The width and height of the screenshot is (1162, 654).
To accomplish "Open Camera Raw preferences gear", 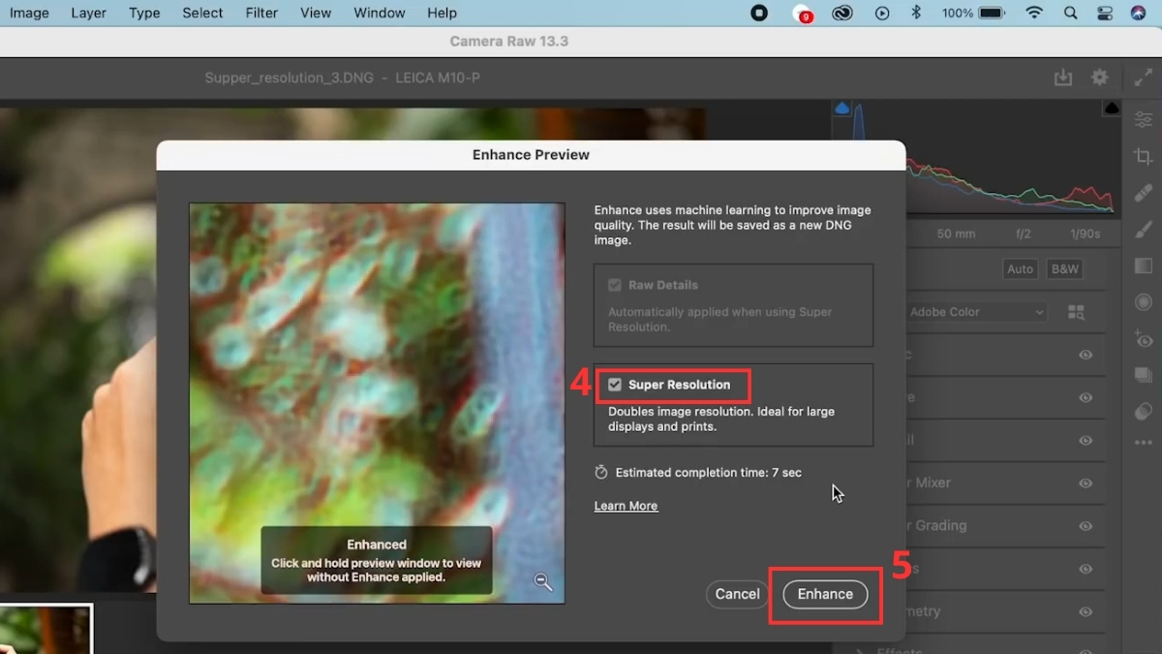I will (1099, 78).
